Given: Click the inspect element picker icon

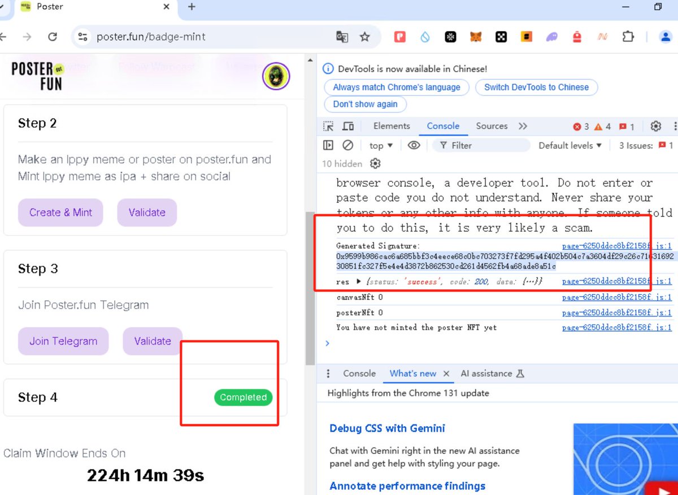Looking at the screenshot, I should pos(328,126).
